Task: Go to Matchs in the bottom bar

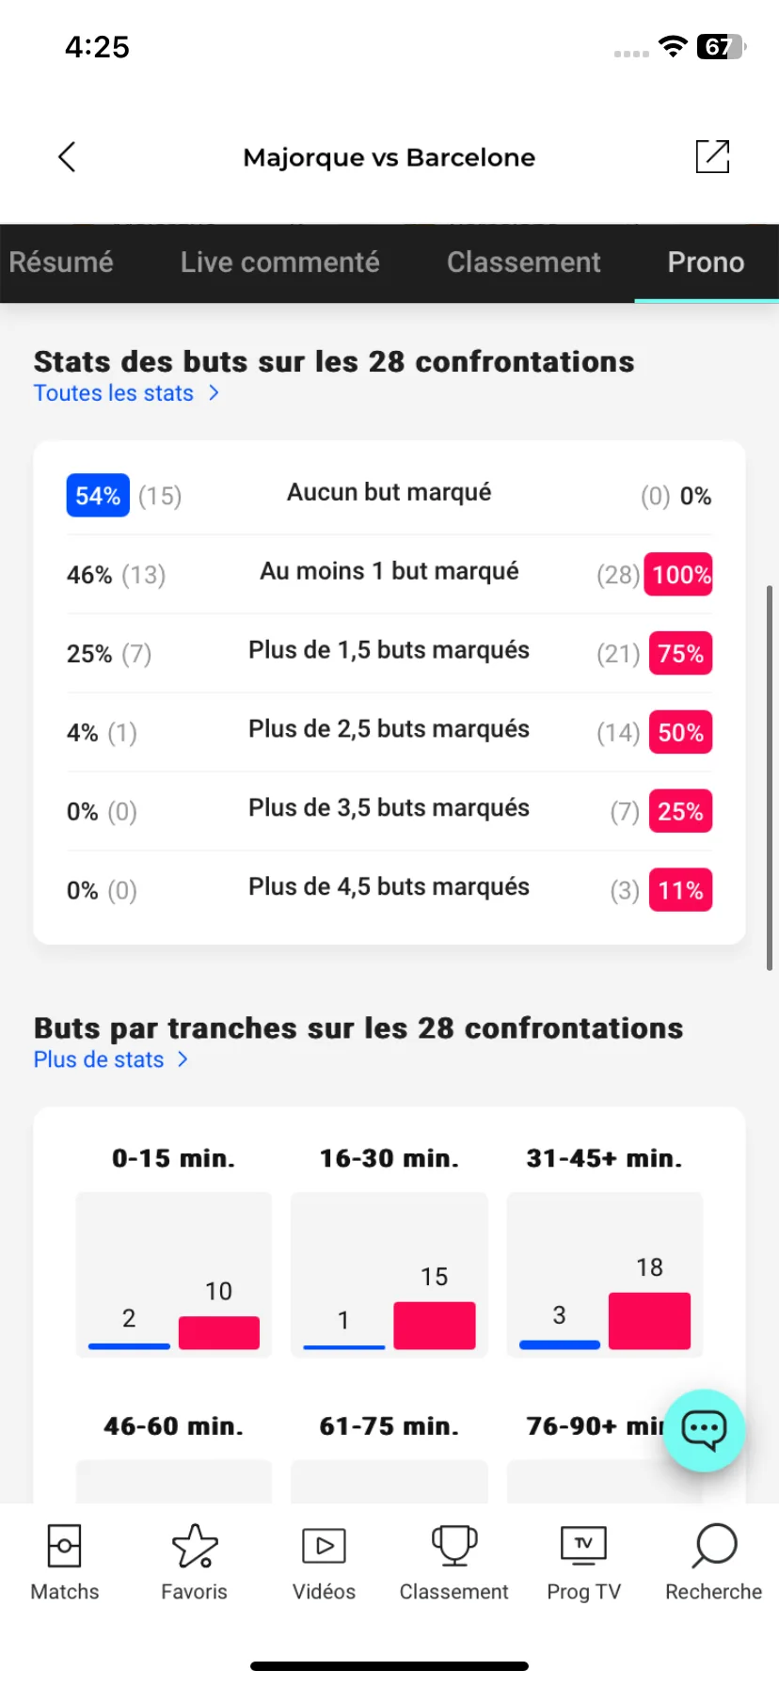Action: [64, 1545]
